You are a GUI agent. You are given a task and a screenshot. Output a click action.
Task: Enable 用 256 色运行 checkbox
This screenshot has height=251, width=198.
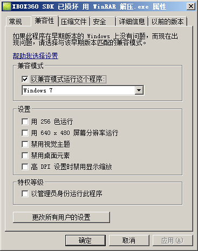click(x=25, y=121)
